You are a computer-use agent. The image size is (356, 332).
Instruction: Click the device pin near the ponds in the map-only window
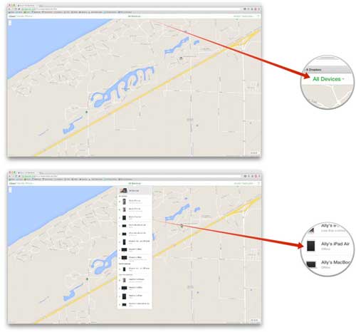181,58
